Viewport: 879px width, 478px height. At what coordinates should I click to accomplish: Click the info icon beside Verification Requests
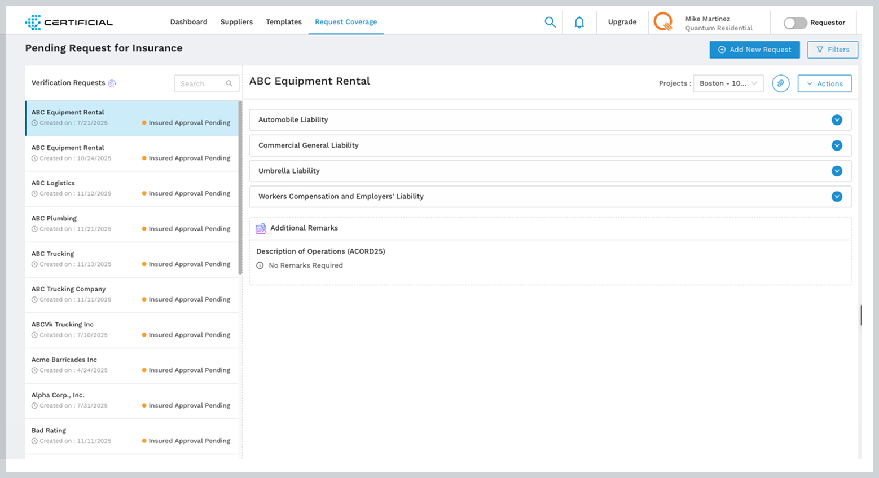click(112, 83)
